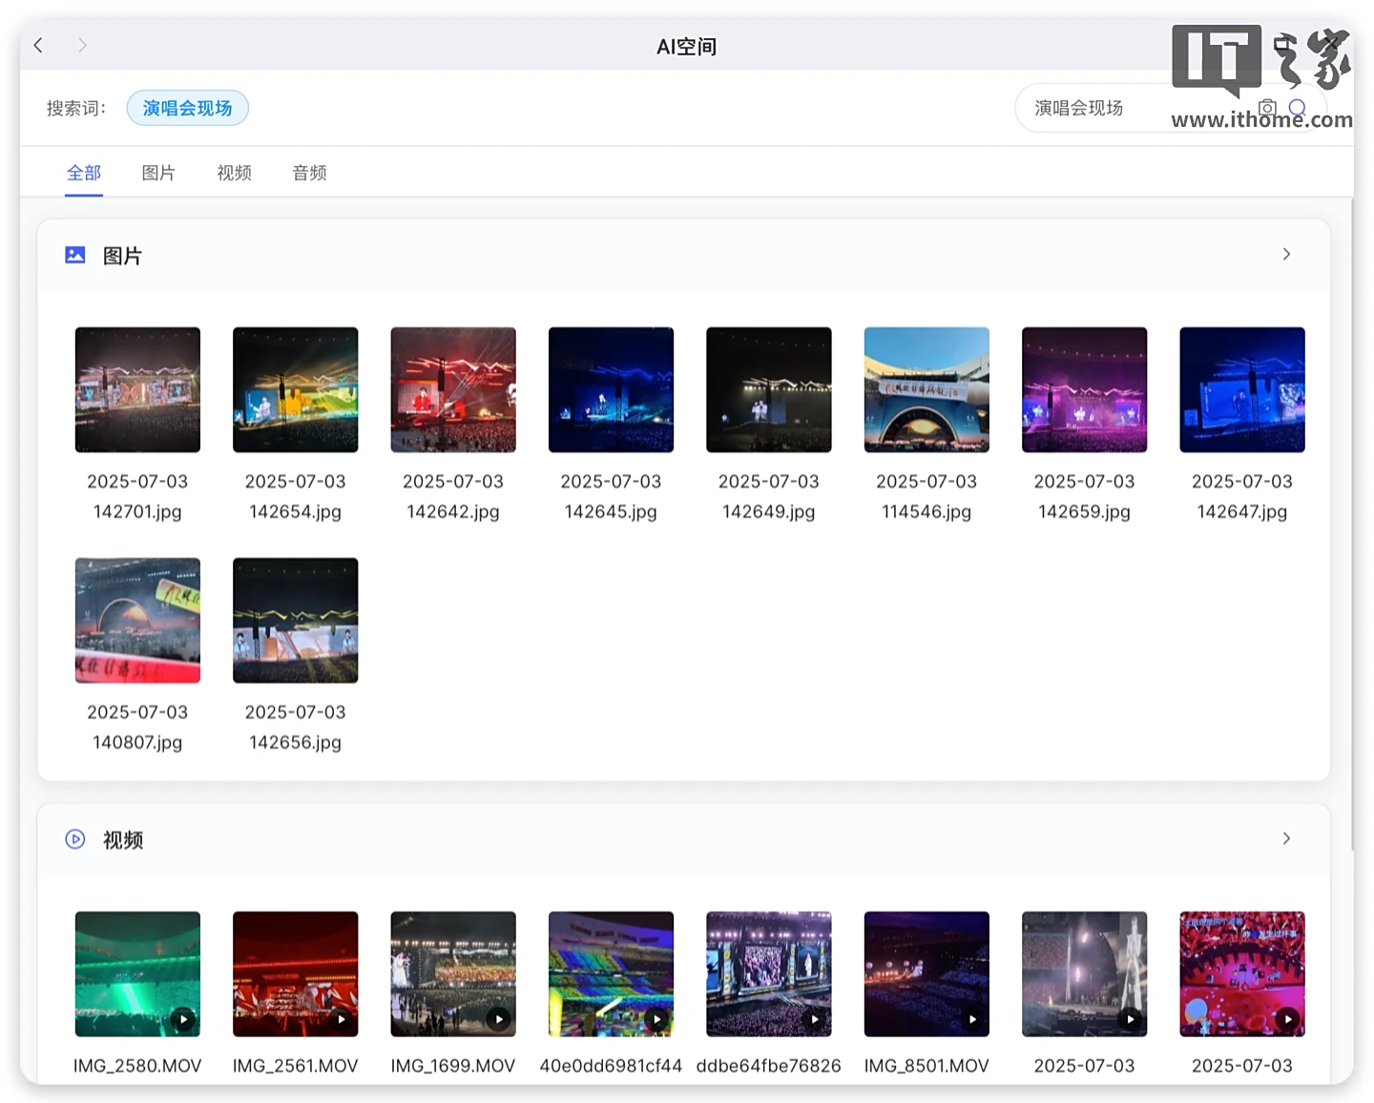The height and width of the screenshot is (1103, 1374).
Task: Click the back navigation arrow
Action: coord(38,45)
